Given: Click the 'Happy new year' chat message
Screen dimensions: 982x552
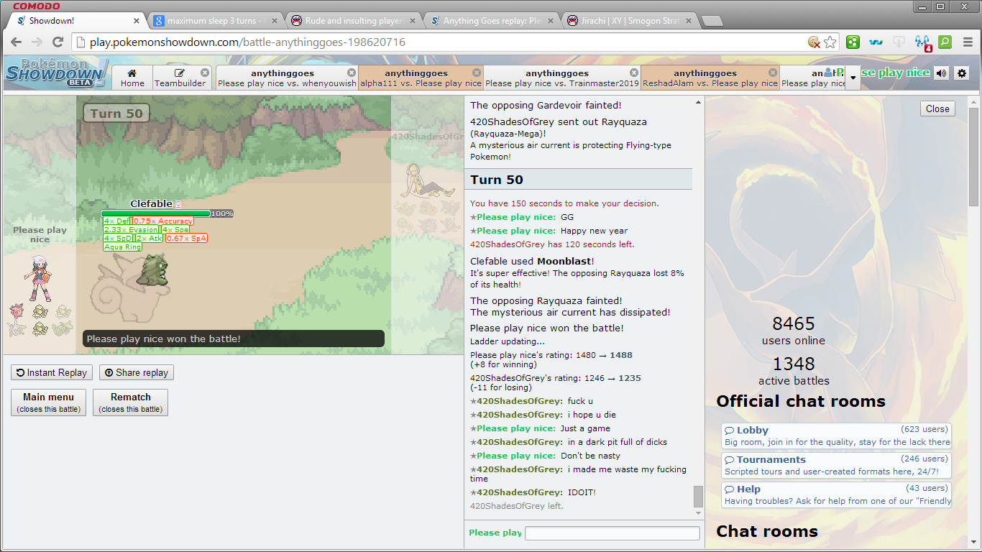Looking at the screenshot, I should 594,231.
